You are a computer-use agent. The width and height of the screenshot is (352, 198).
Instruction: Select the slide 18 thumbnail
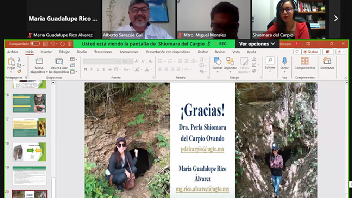(30, 151)
